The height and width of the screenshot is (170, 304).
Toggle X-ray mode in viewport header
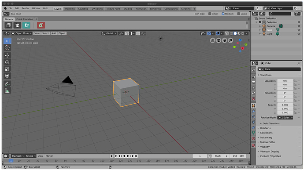[x=226, y=33]
